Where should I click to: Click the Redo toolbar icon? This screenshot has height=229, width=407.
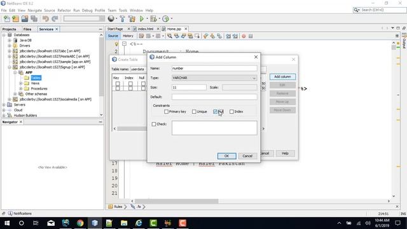(55, 18)
